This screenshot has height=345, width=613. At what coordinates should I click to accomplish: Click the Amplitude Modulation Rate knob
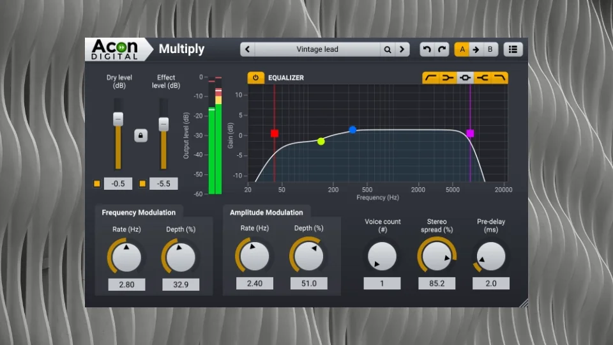[x=255, y=256]
